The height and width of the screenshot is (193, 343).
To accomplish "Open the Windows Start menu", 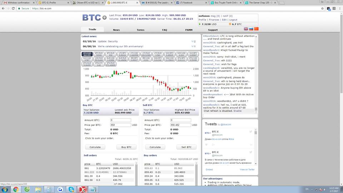I will click(5, 189).
